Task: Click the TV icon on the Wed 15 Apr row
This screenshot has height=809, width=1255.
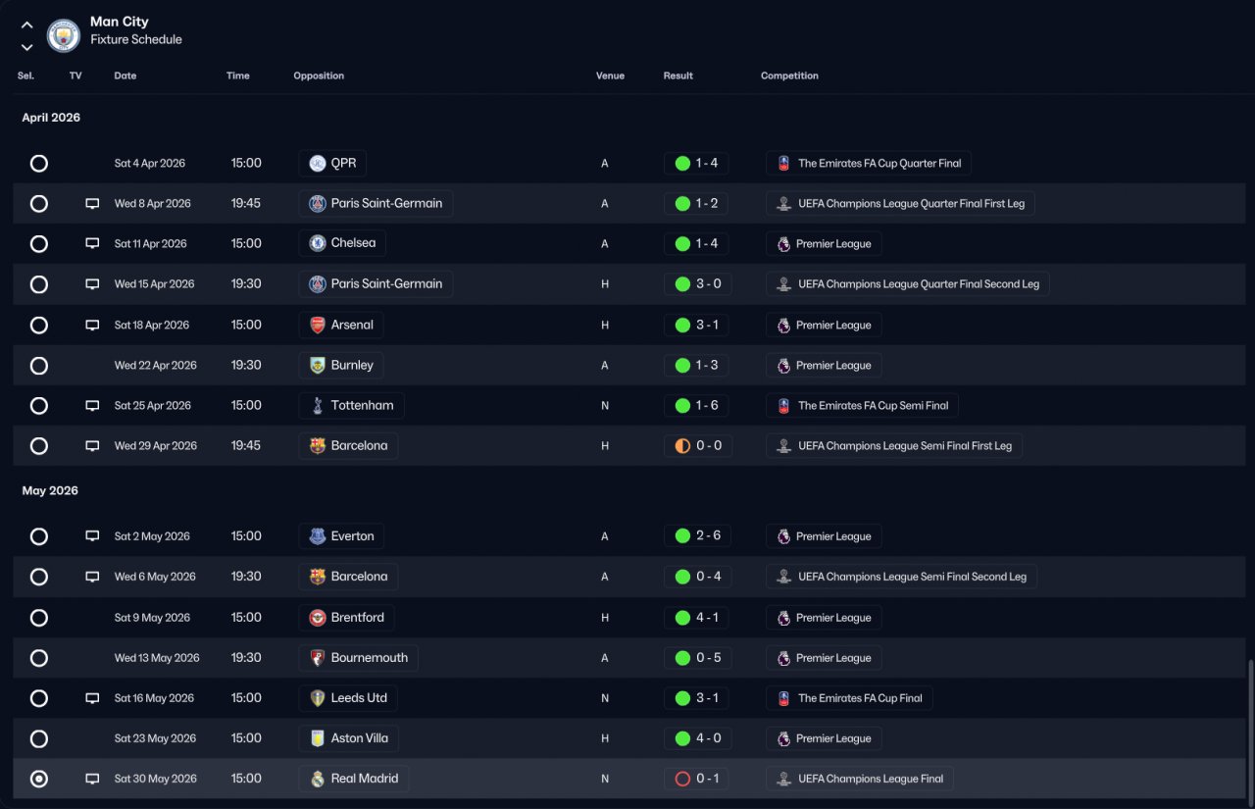Action: pos(92,284)
